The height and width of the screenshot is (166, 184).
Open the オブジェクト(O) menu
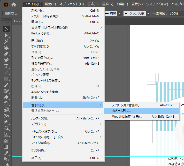point(72,4)
